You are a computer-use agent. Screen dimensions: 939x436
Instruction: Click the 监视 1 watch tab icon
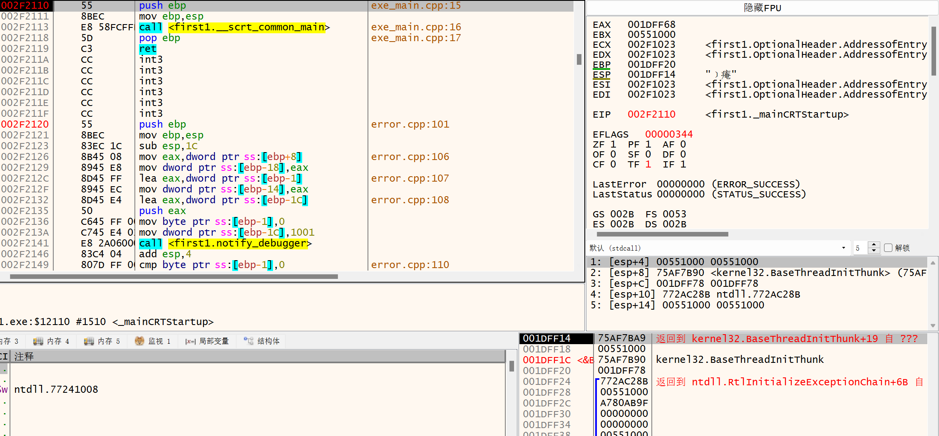[x=139, y=341]
